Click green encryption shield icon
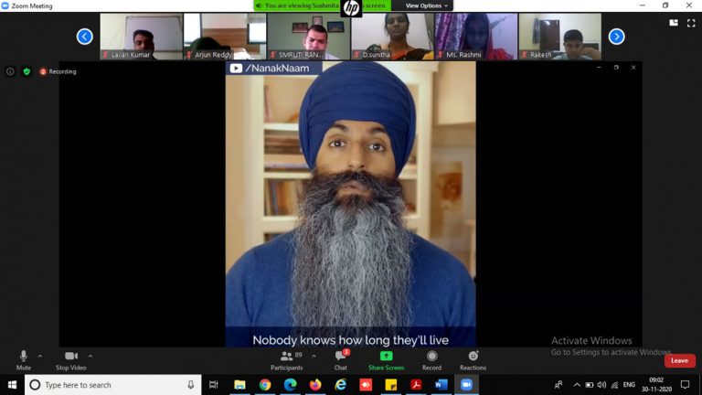The height and width of the screenshot is (395, 702). point(27,71)
